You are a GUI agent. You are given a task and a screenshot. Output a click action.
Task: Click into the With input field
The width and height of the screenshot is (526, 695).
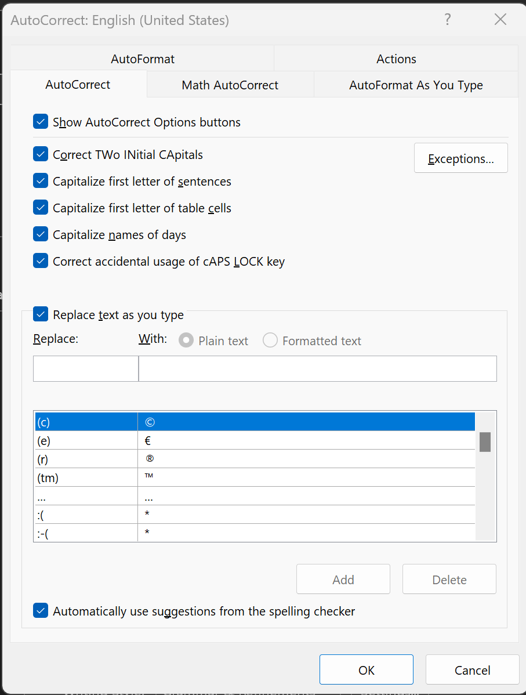318,368
